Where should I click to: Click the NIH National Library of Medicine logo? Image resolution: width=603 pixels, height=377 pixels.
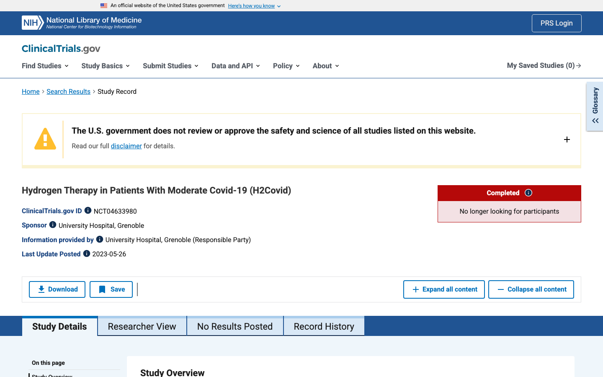coord(82,23)
